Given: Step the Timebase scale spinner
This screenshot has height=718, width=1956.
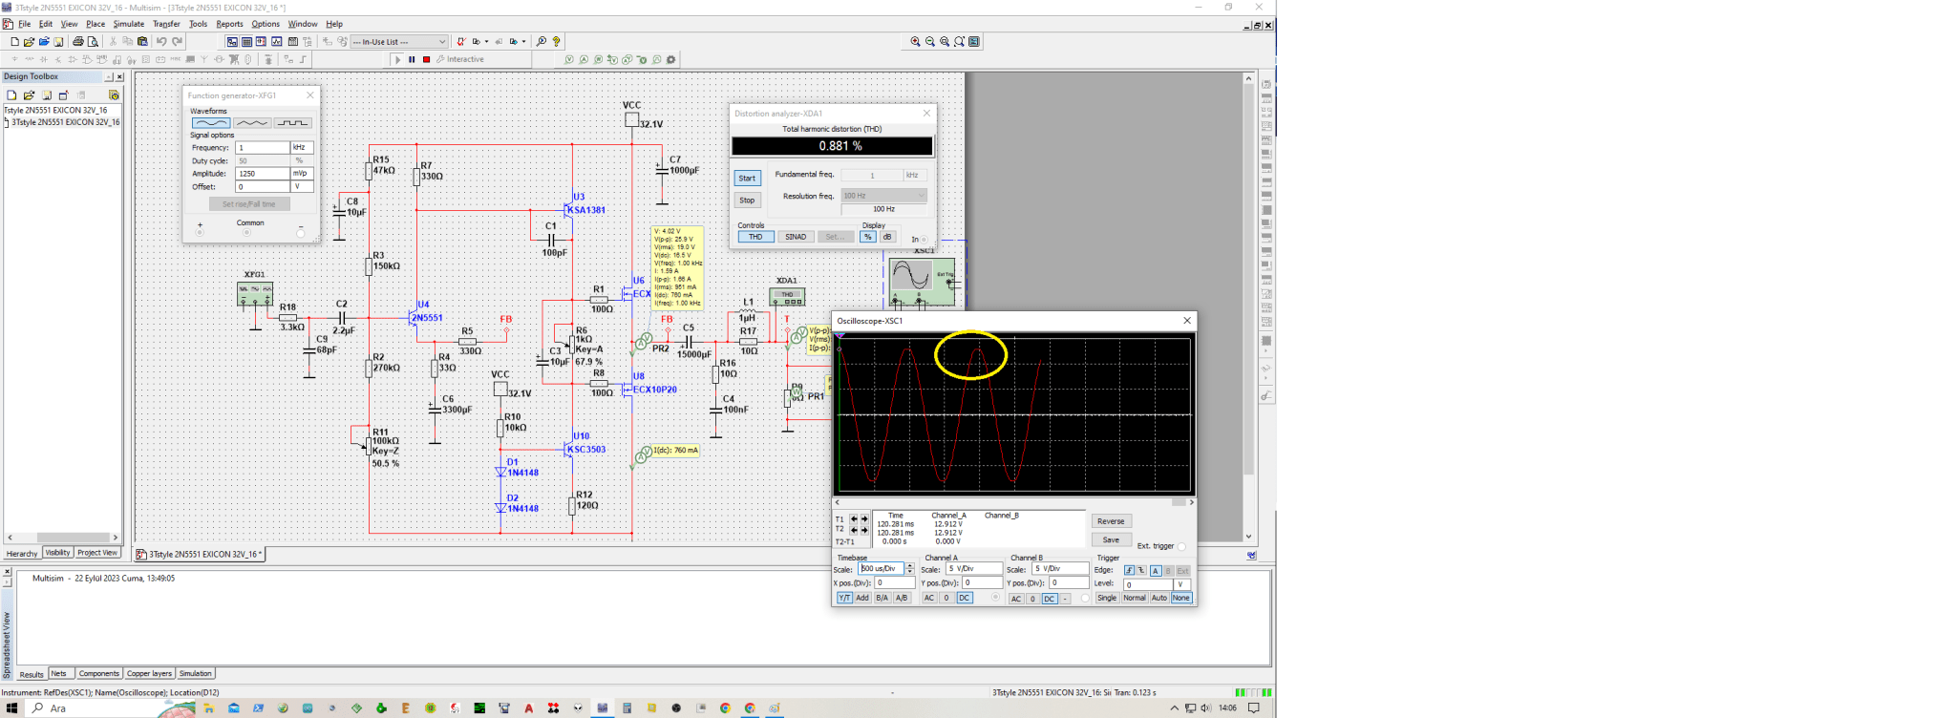Looking at the screenshot, I should pyautogui.click(x=910, y=568).
